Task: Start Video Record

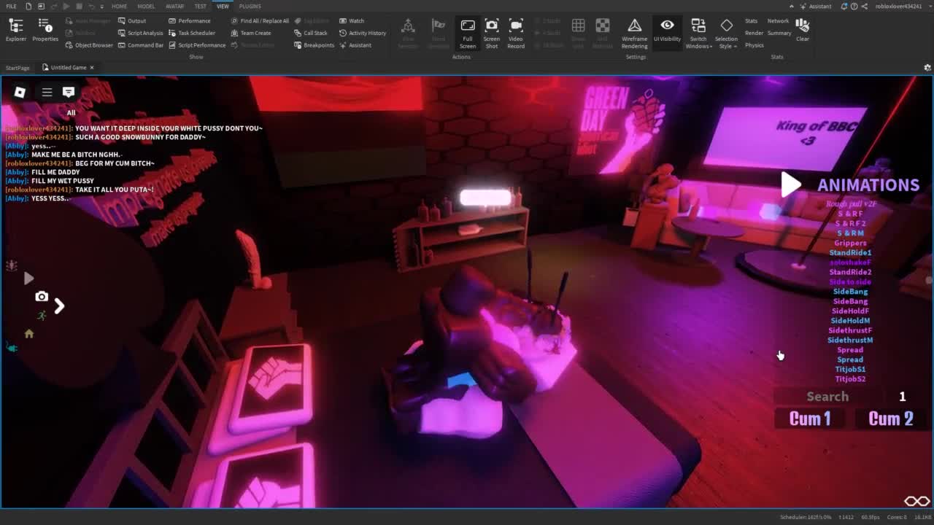Action: pos(516,33)
